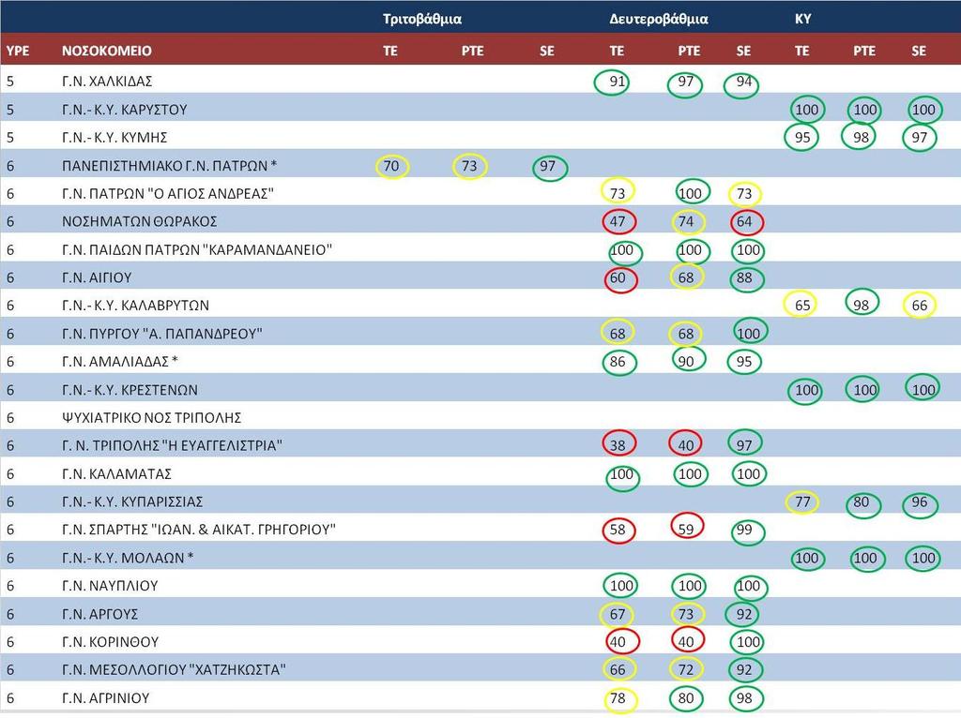
Task: Select the Γ.Ν. ΣΠΑΡΤΗΣ hospital name
Action: (x=199, y=530)
